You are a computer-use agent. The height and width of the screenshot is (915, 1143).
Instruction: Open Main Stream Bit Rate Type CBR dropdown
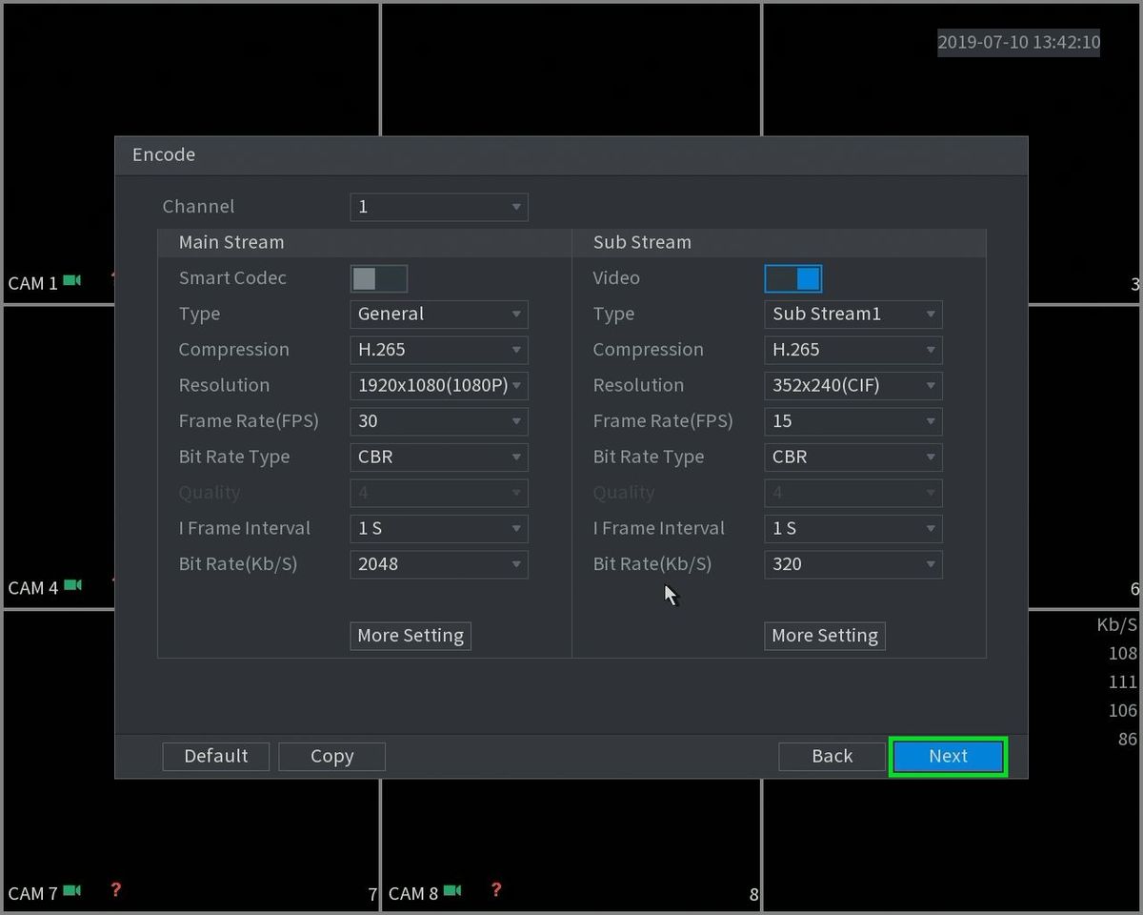pos(439,457)
